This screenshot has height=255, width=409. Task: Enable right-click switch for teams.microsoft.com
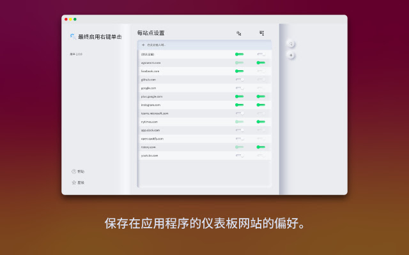(x=240, y=113)
